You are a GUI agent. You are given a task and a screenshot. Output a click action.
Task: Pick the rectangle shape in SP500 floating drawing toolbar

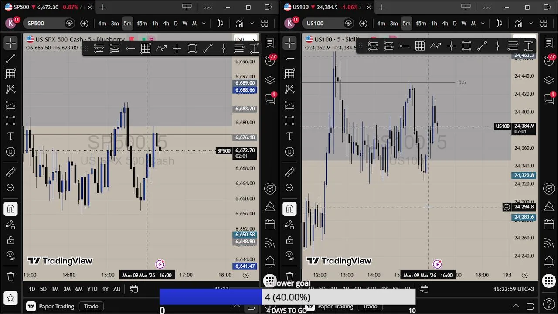pyautogui.click(x=192, y=48)
